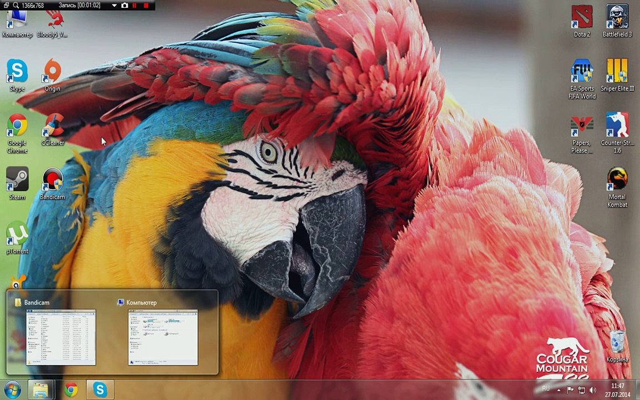Select the Bandicam desktop icon
This screenshot has width=640, height=400.
(x=52, y=184)
